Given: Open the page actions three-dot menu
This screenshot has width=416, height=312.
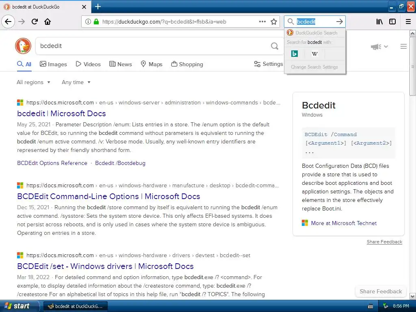Looking at the screenshot, I should click(262, 22).
